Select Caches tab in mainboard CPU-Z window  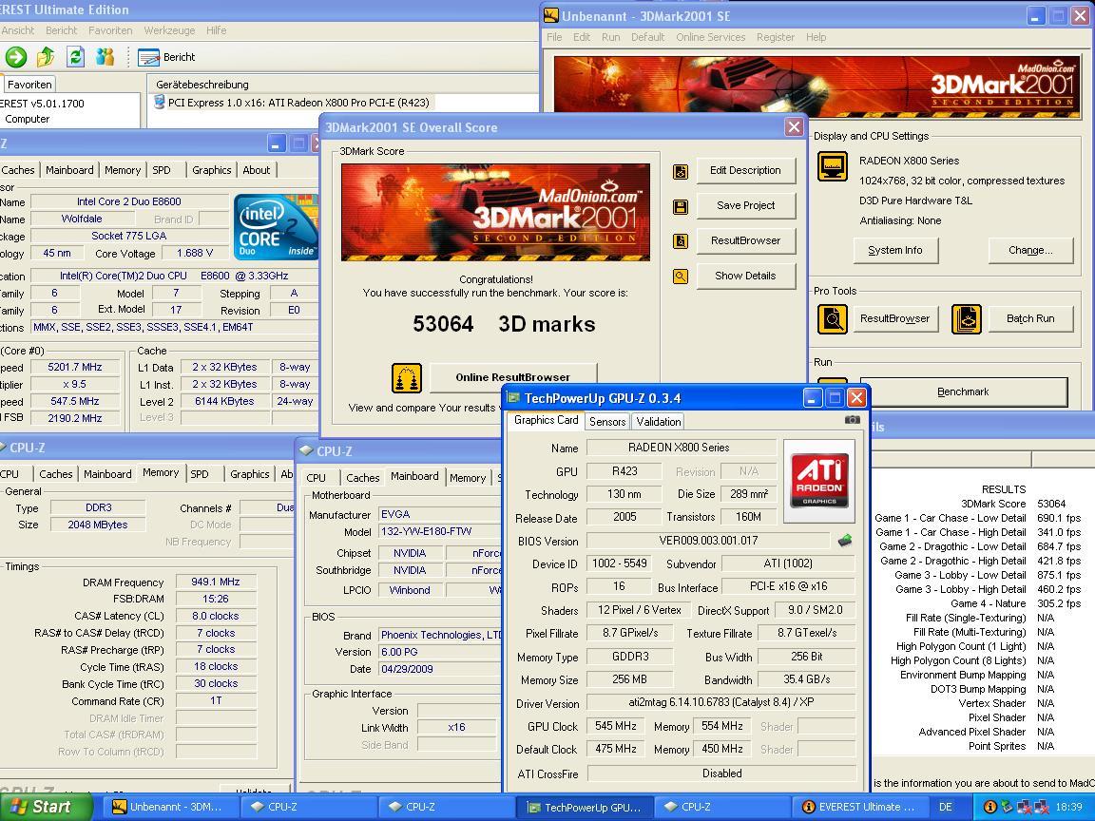coord(363,478)
